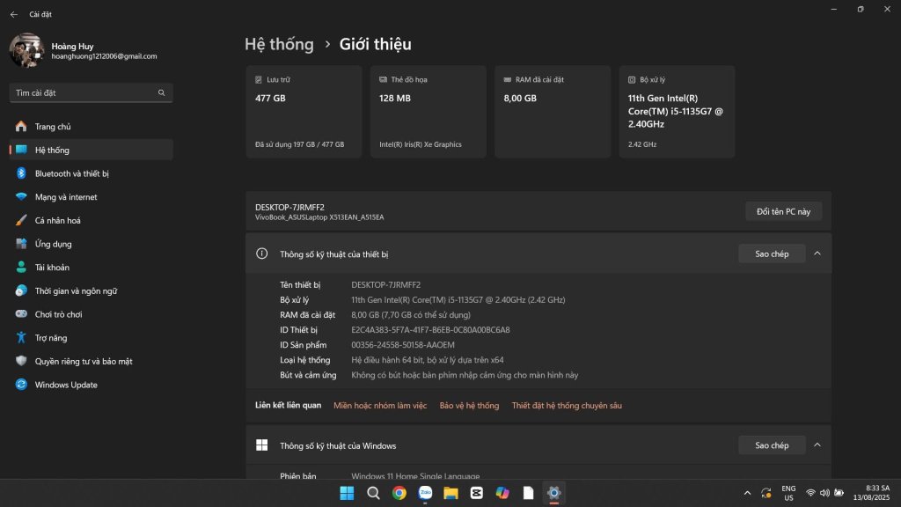Open the Windows Start button

click(x=347, y=493)
